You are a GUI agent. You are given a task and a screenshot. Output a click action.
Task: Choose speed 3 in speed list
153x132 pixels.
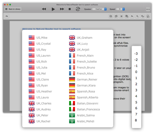tap(136, 90)
